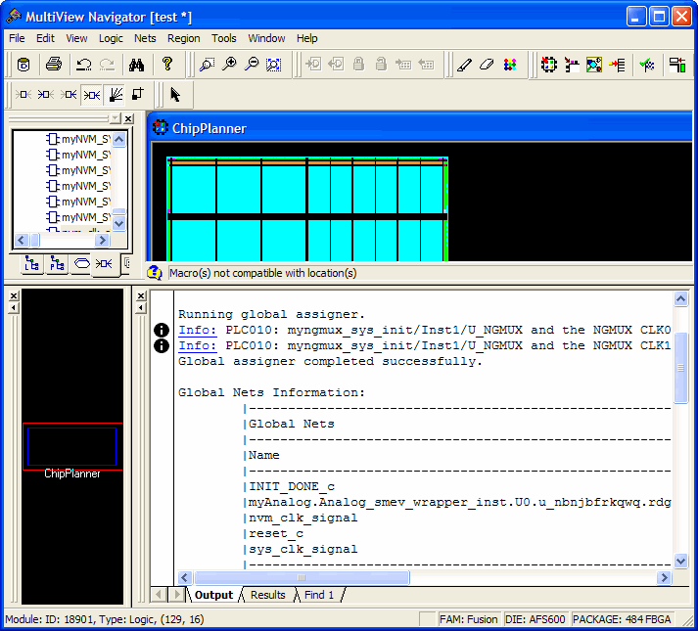Click the blue viewport rectangle in World View
698x631 pixels.
71,446
